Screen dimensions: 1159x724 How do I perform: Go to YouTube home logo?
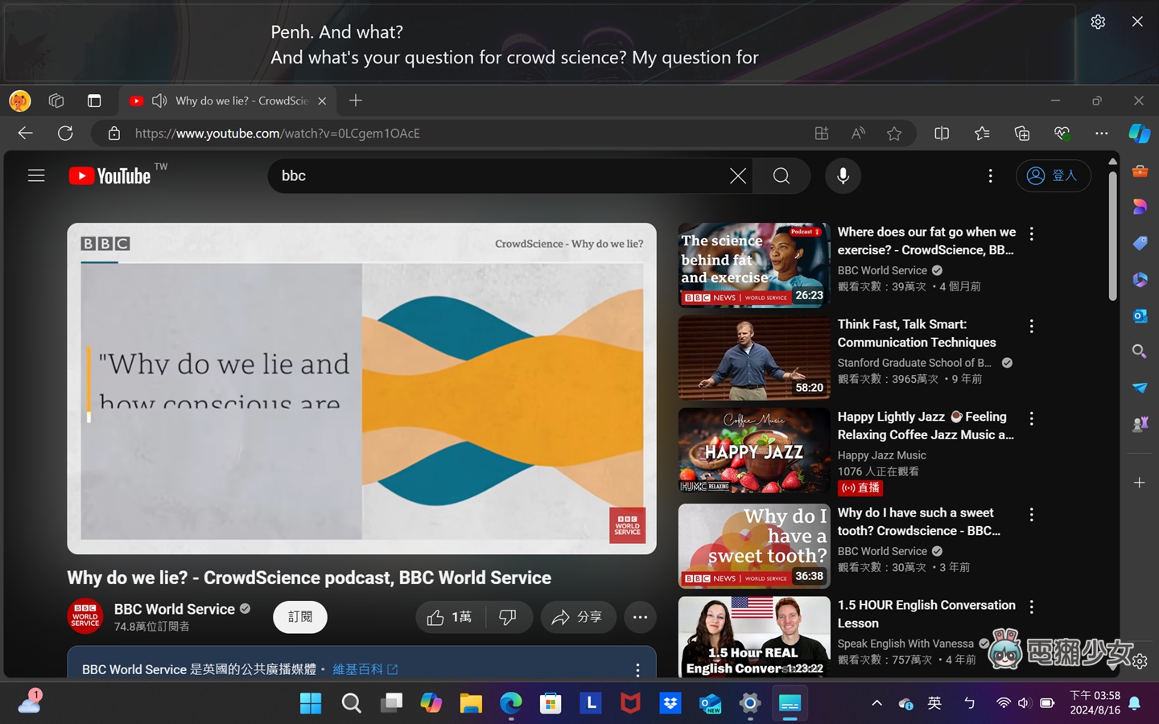pos(110,175)
